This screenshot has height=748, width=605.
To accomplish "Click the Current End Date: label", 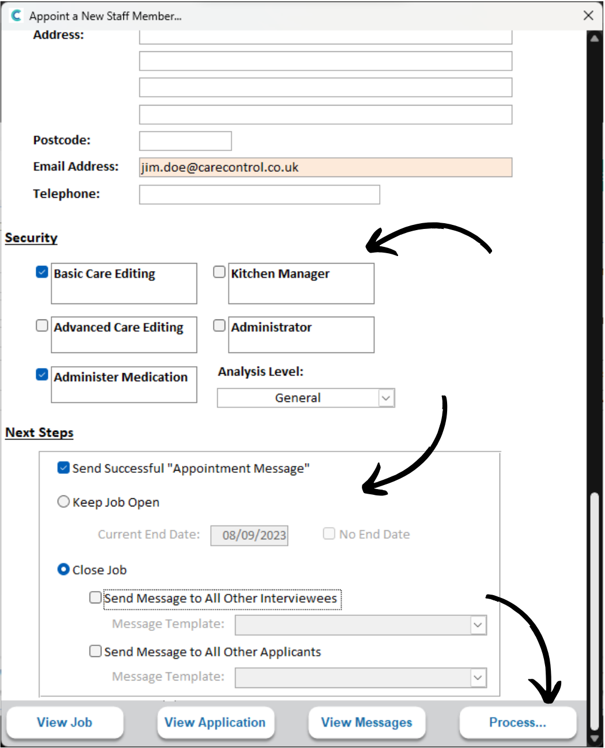I will (149, 534).
